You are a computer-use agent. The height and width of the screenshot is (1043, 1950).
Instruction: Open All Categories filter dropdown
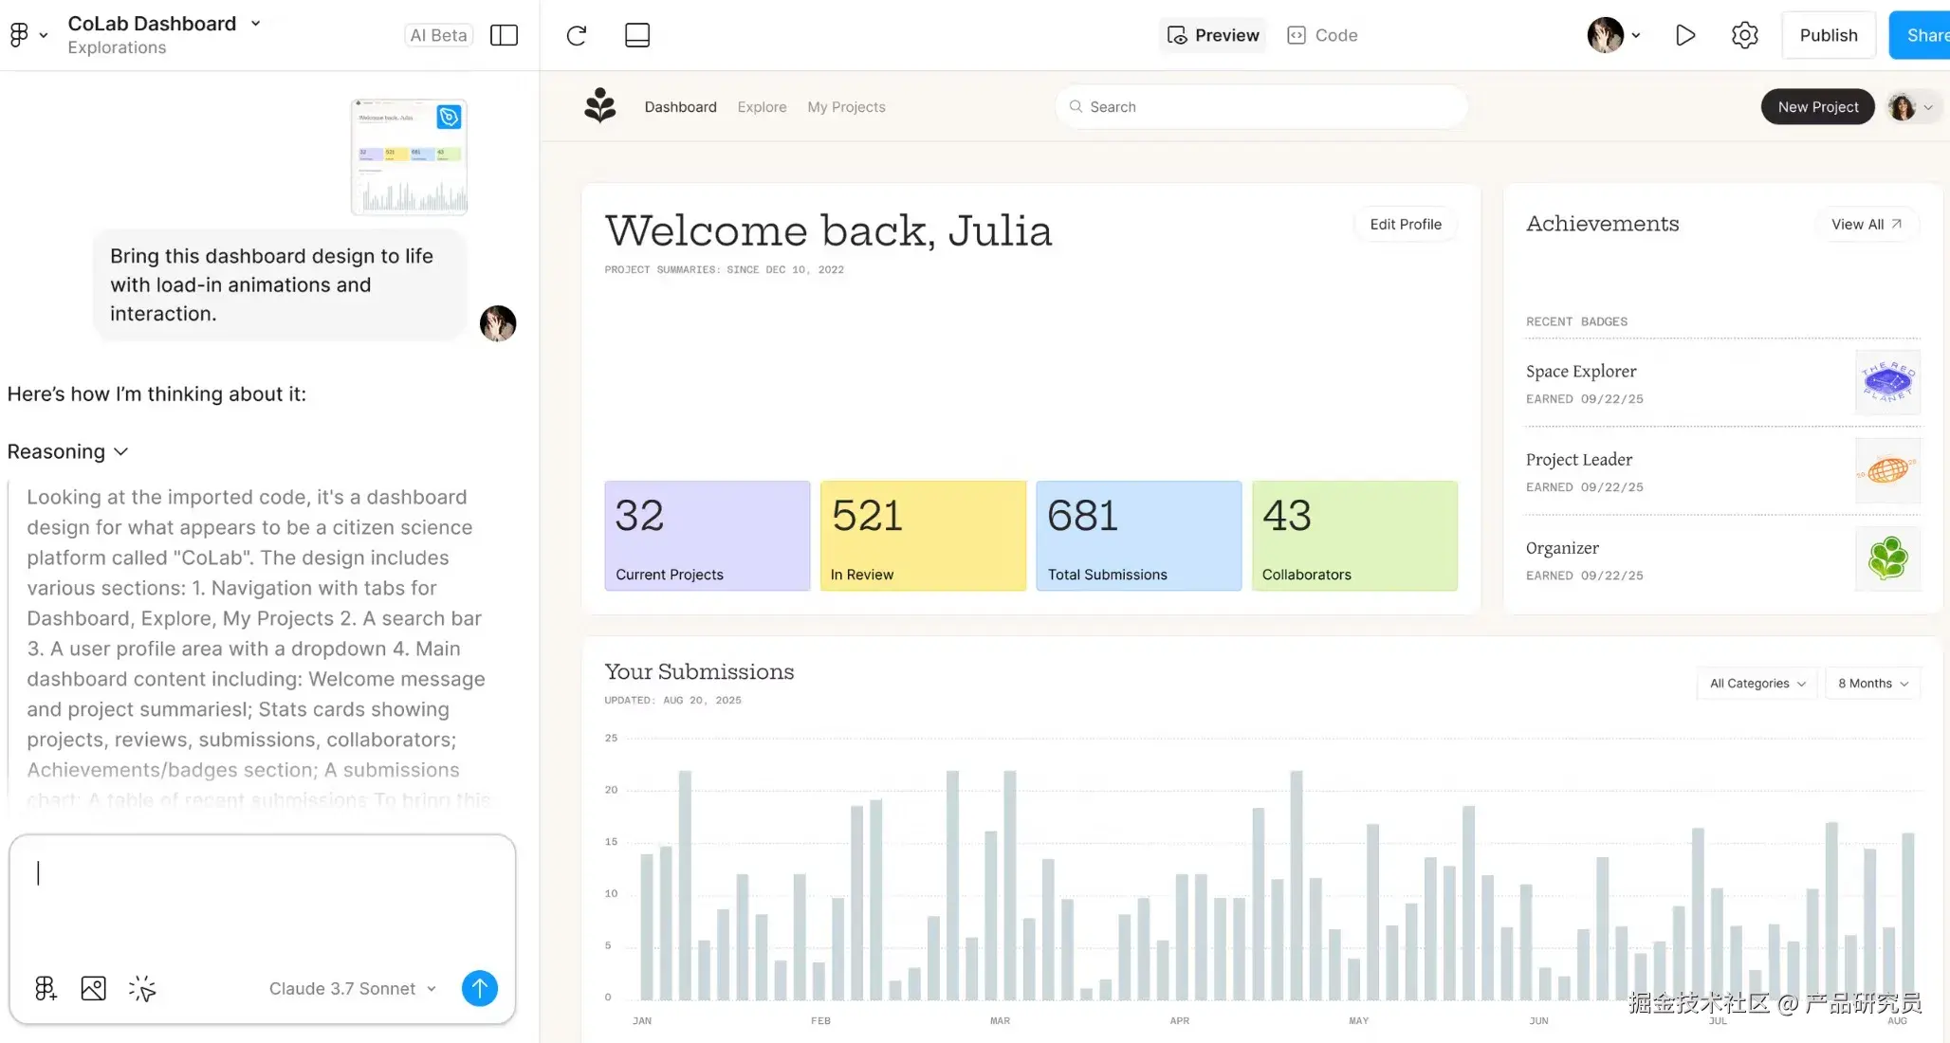point(1757,684)
